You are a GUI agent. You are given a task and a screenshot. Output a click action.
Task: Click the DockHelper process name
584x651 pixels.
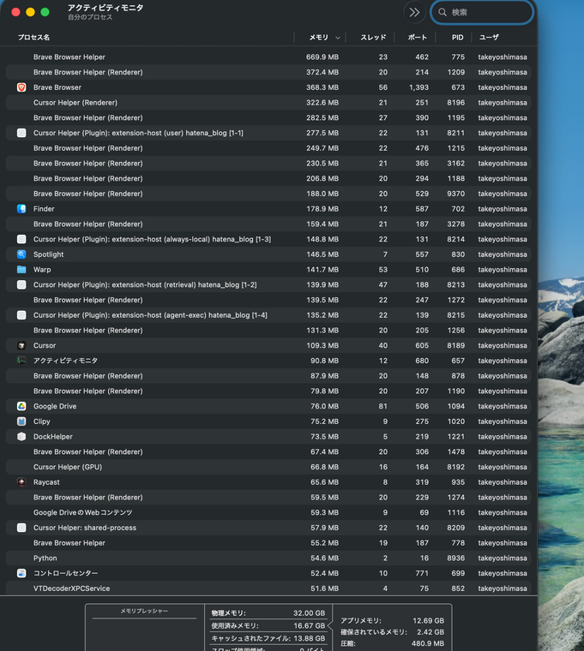pos(53,437)
